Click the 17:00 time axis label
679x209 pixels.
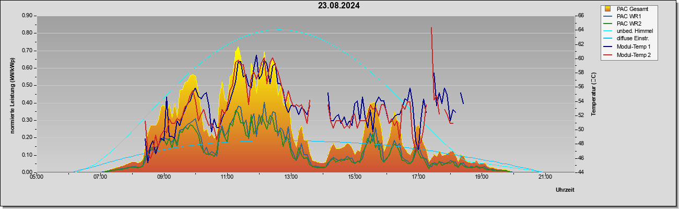[418, 177]
